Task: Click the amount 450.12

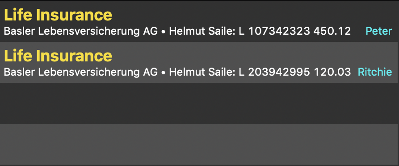Action: [x=332, y=31]
